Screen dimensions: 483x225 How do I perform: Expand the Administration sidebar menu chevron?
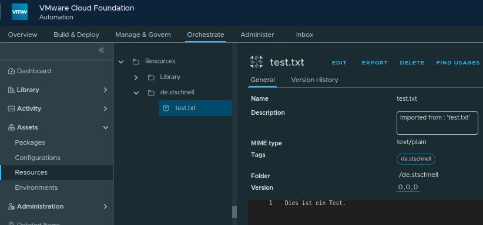[105, 206]
